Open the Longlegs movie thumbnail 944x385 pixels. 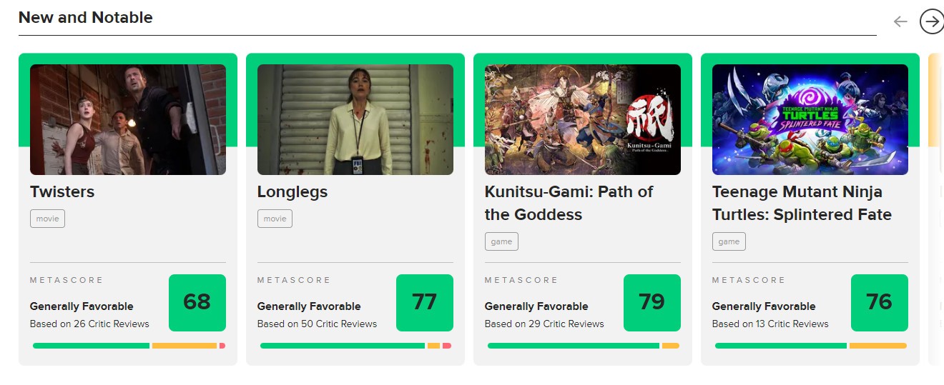click(355, 119)
